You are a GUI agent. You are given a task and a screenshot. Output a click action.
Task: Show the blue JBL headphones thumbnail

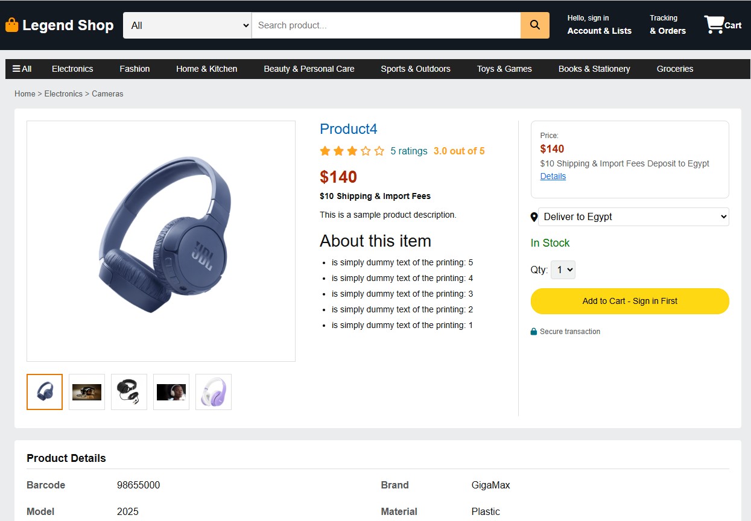45,392
